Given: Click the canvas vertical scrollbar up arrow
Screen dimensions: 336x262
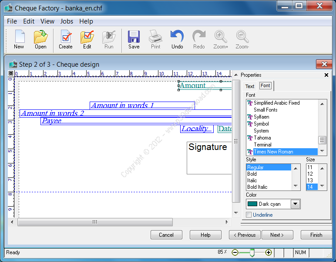Looking at the screenshot, I should [236, 75].
